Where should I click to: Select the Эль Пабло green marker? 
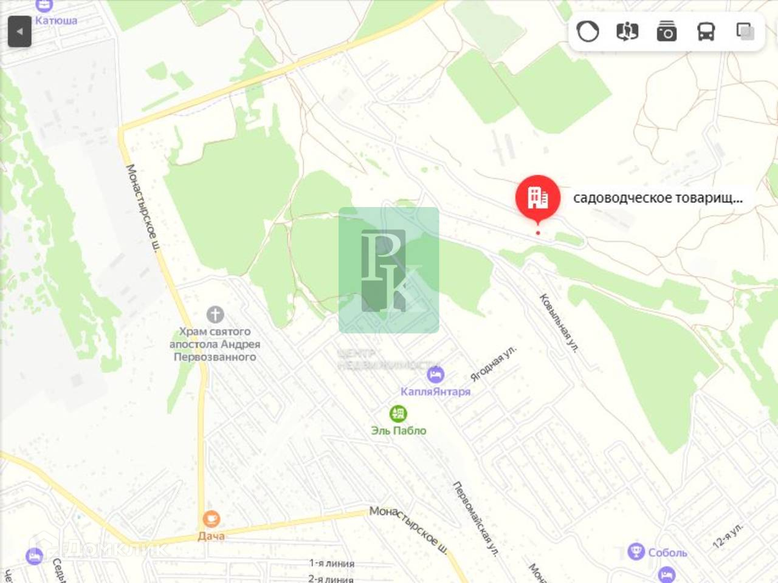398,414
